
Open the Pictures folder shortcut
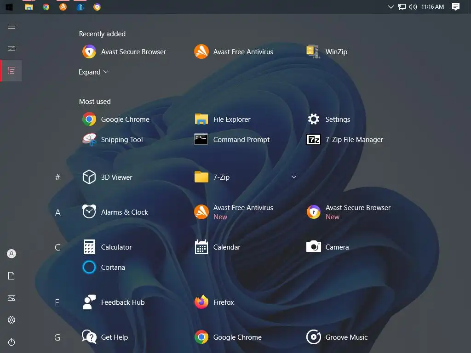(x=11, y=298)
